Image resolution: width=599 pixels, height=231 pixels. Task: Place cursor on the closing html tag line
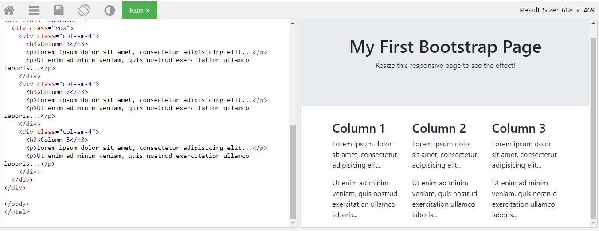coord(17,212)
